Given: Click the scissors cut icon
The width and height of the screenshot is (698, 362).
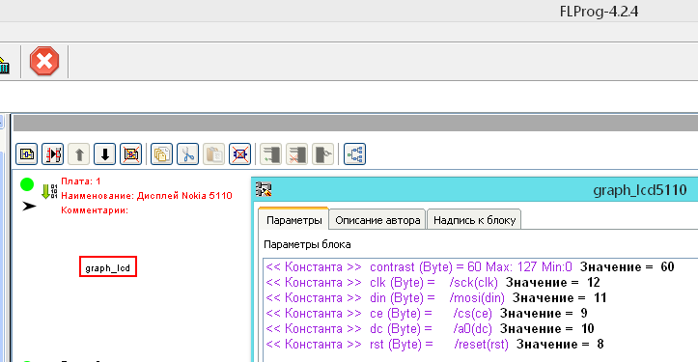Looking at the screenshot, I should [187, 154].
